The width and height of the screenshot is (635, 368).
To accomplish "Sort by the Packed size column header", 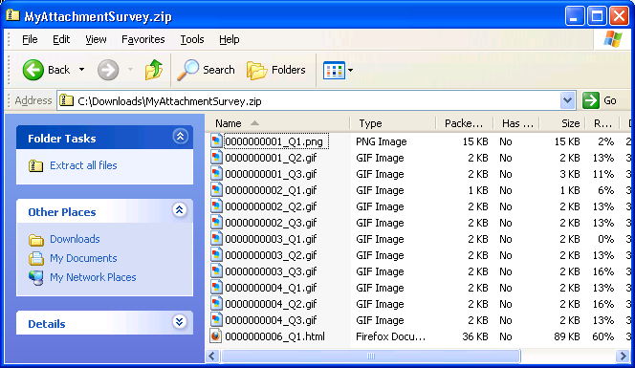I will tap(465, 123).
